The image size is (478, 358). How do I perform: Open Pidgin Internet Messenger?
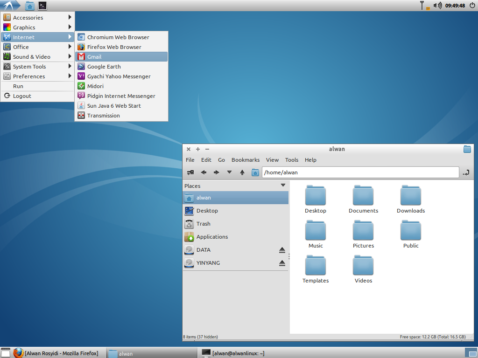click(x=121, y=96)
